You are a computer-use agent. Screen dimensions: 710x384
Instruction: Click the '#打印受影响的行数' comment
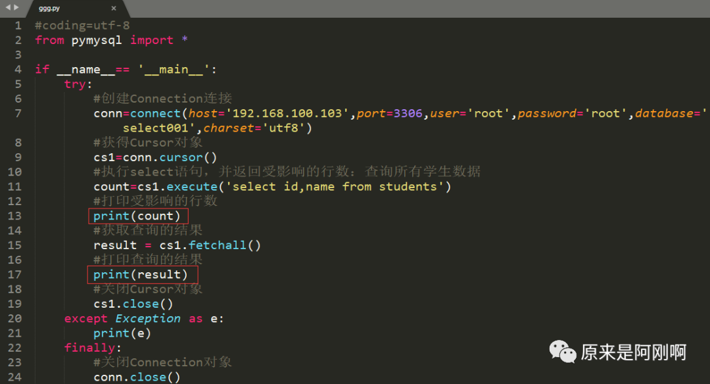click(x=155, y=201)
